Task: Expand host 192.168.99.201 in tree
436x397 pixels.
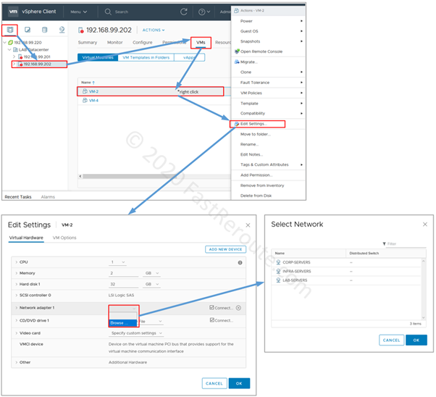Action: click(14, 57)
